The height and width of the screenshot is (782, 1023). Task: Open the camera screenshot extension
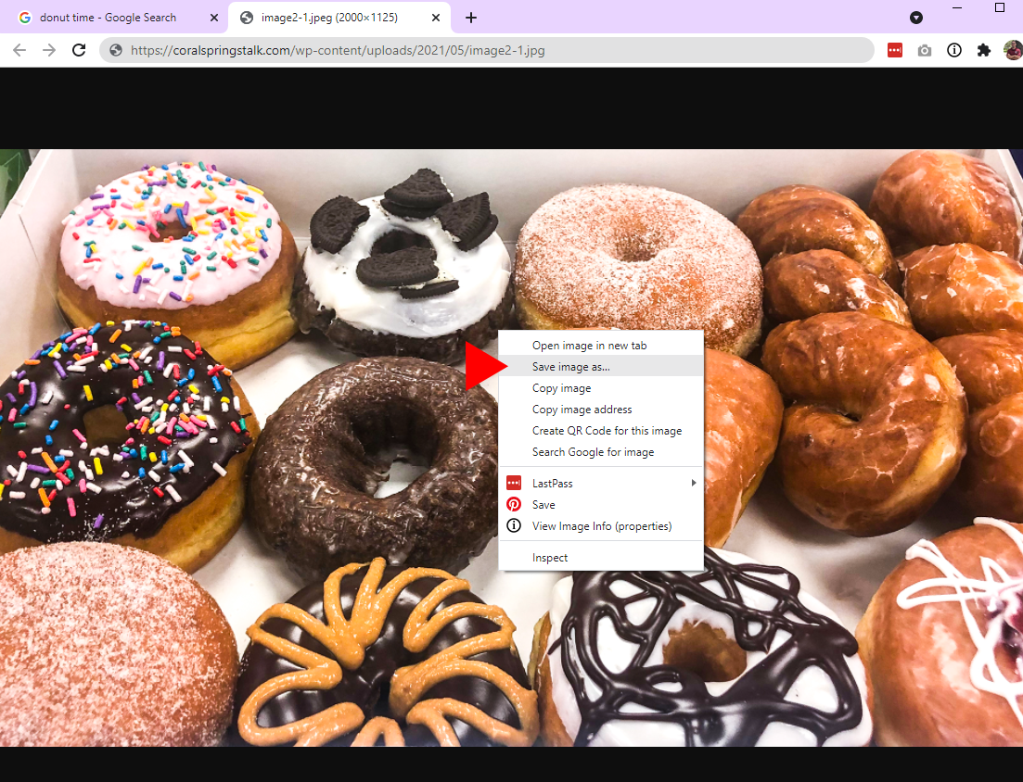(x=925, y=50)
